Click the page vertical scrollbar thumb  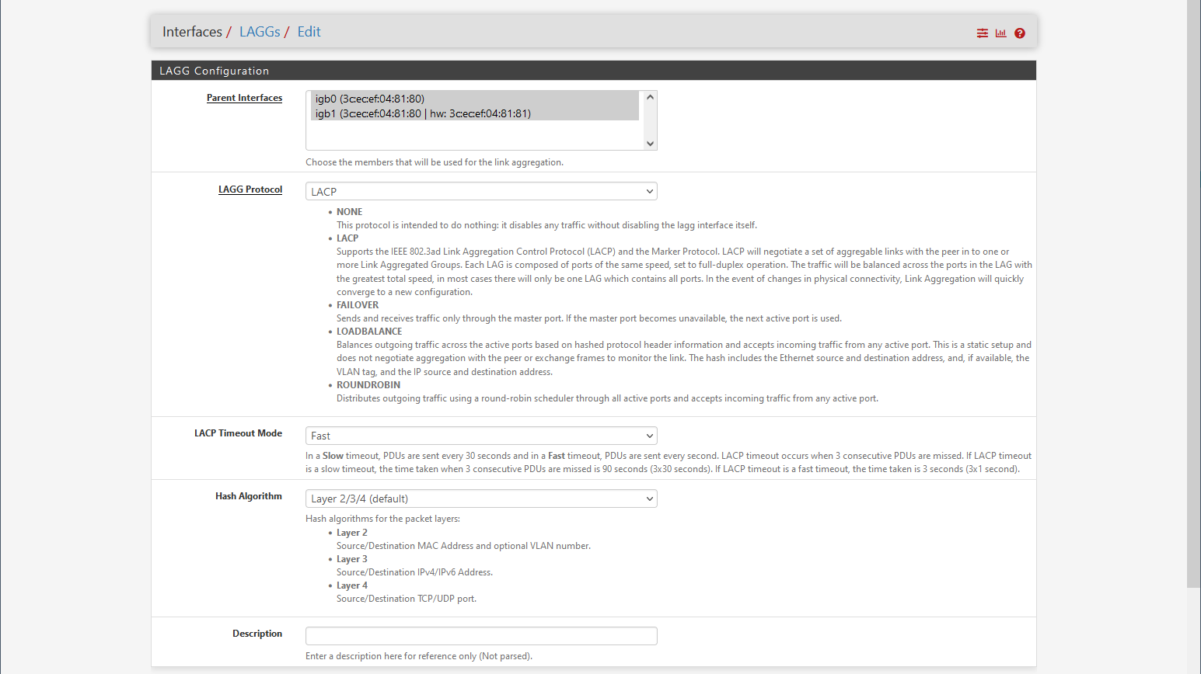(1193, 295)
